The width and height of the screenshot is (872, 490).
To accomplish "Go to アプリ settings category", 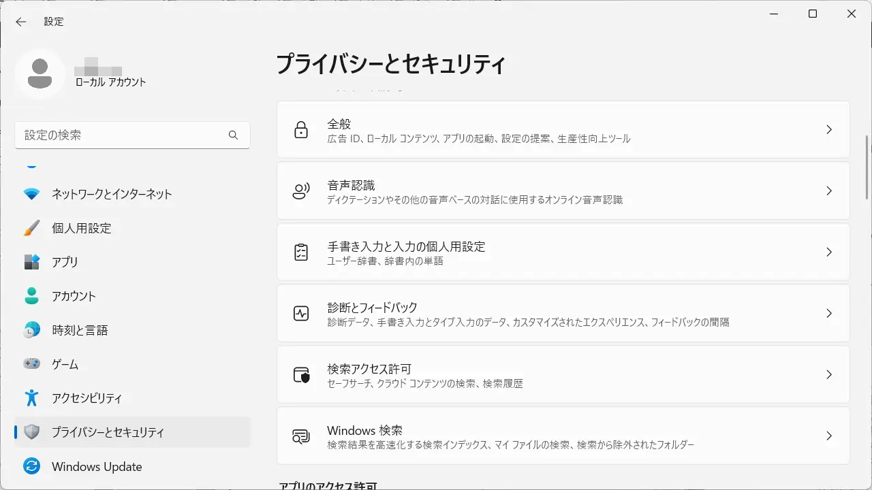I will (x=132, y=262).
